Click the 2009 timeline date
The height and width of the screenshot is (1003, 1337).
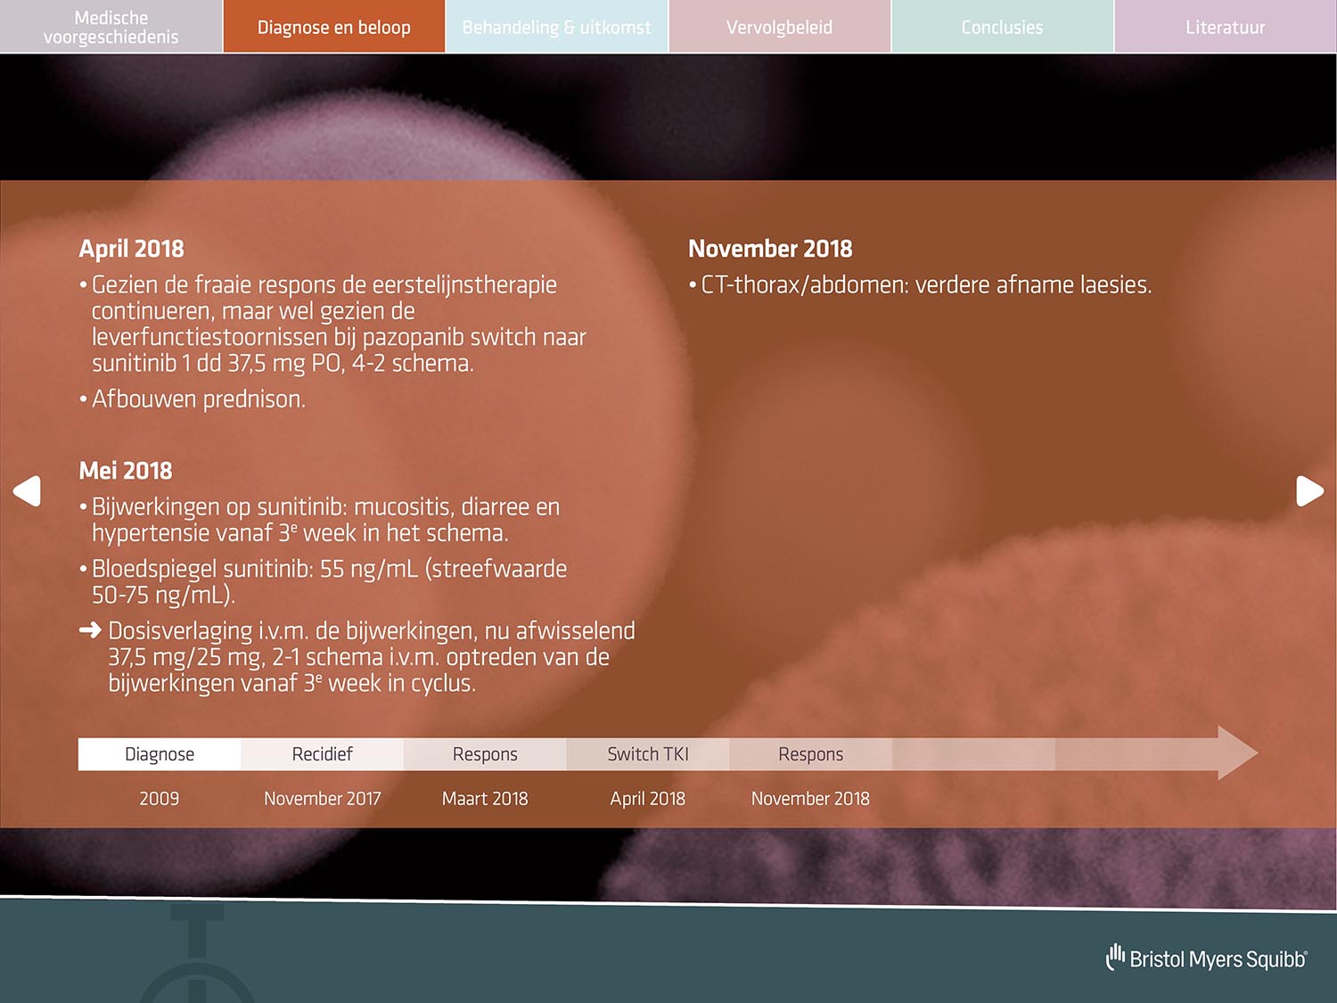[x=160, y=799]
